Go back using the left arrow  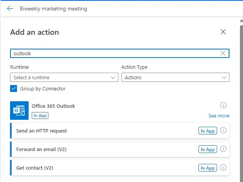10,9
